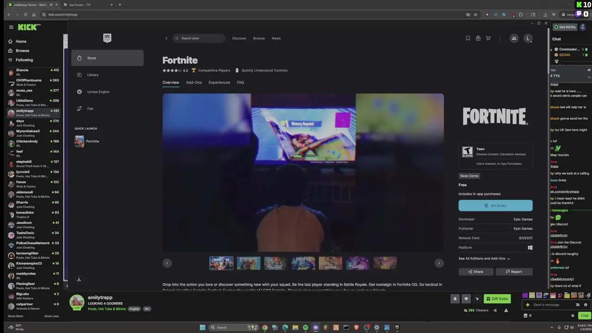Click the Windows Start button

[203, 327]
